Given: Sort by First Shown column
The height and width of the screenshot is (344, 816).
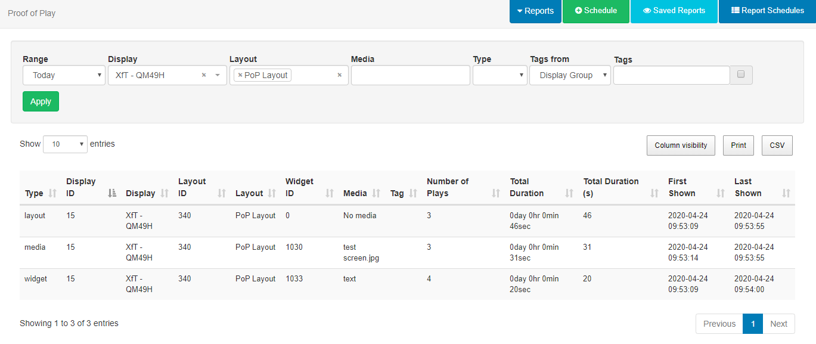Looking at the screenshot, I should 720,193.
